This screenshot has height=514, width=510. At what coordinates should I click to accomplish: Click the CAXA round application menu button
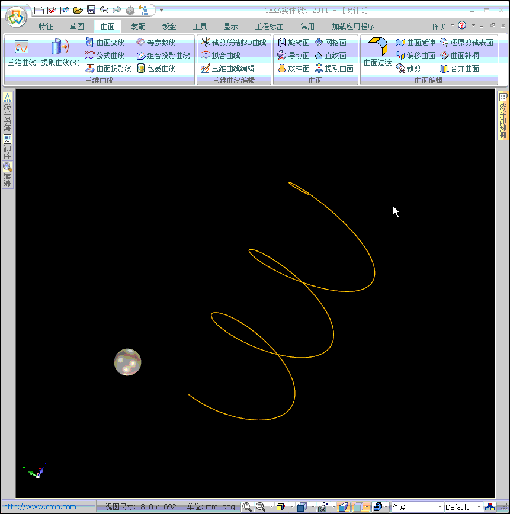click(16, 16)
